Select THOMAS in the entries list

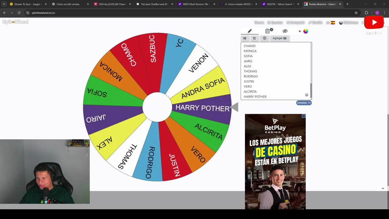[x=250, y=71]
